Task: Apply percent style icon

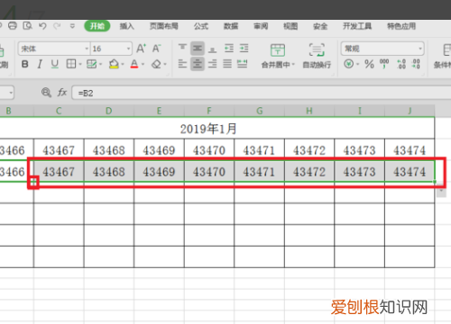Action: [369, 64]
